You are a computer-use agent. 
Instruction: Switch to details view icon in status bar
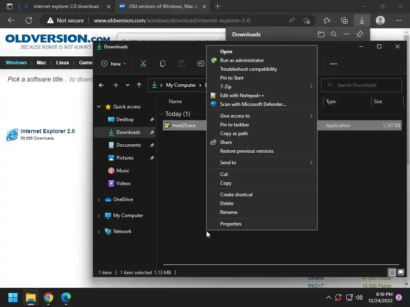click(392, 273)
